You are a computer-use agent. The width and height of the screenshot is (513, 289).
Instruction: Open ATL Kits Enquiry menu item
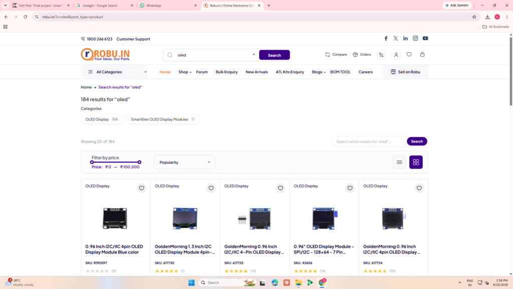click(290, 72)
